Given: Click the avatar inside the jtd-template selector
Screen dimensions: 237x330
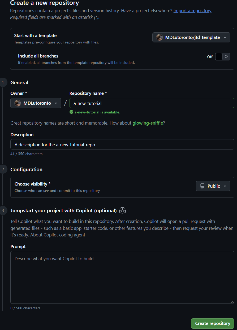Looking at the screenshot, I should [159, 37].
